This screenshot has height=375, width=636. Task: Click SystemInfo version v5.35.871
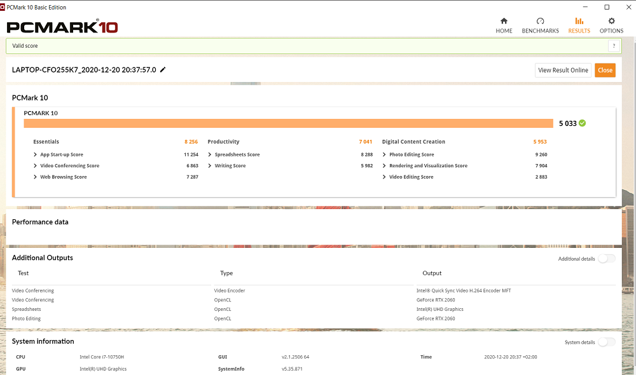point(292,369)
